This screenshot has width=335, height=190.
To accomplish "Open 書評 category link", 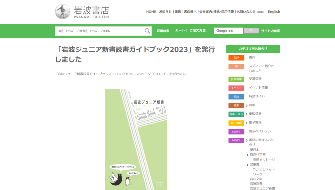I will 252,57.
